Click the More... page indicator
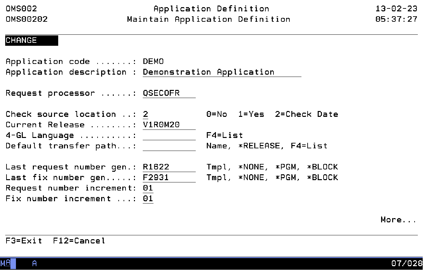 point(398,220)
